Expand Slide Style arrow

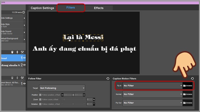coord(24,25)
